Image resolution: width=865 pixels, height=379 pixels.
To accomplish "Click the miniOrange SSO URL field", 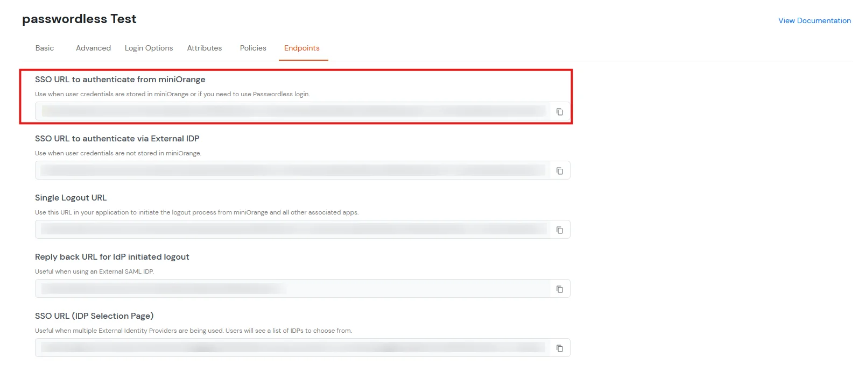I will click(x=303, y=111).
